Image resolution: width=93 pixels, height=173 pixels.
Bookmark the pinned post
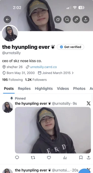coord(81,158)
